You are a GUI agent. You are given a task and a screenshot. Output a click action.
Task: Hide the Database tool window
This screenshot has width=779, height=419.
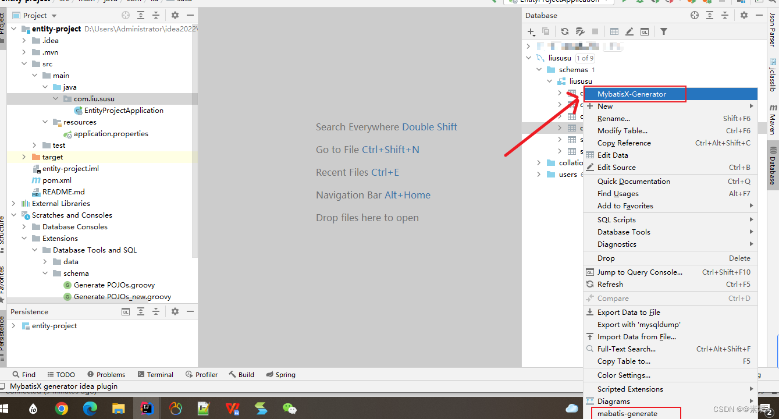(x=758, y=16)
